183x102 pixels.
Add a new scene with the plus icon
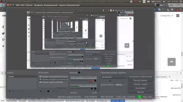(x=9, y=91)
